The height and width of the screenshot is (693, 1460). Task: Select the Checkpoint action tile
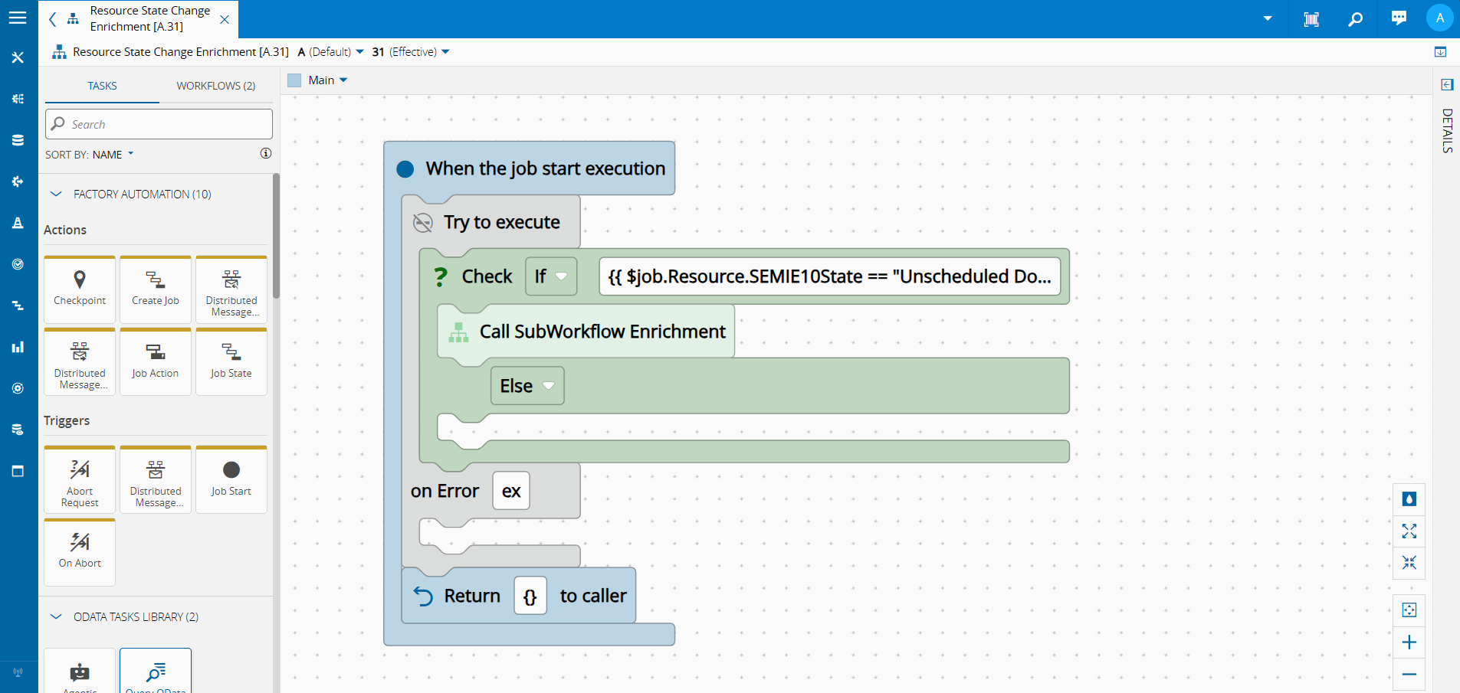click(x=79, y=289)
